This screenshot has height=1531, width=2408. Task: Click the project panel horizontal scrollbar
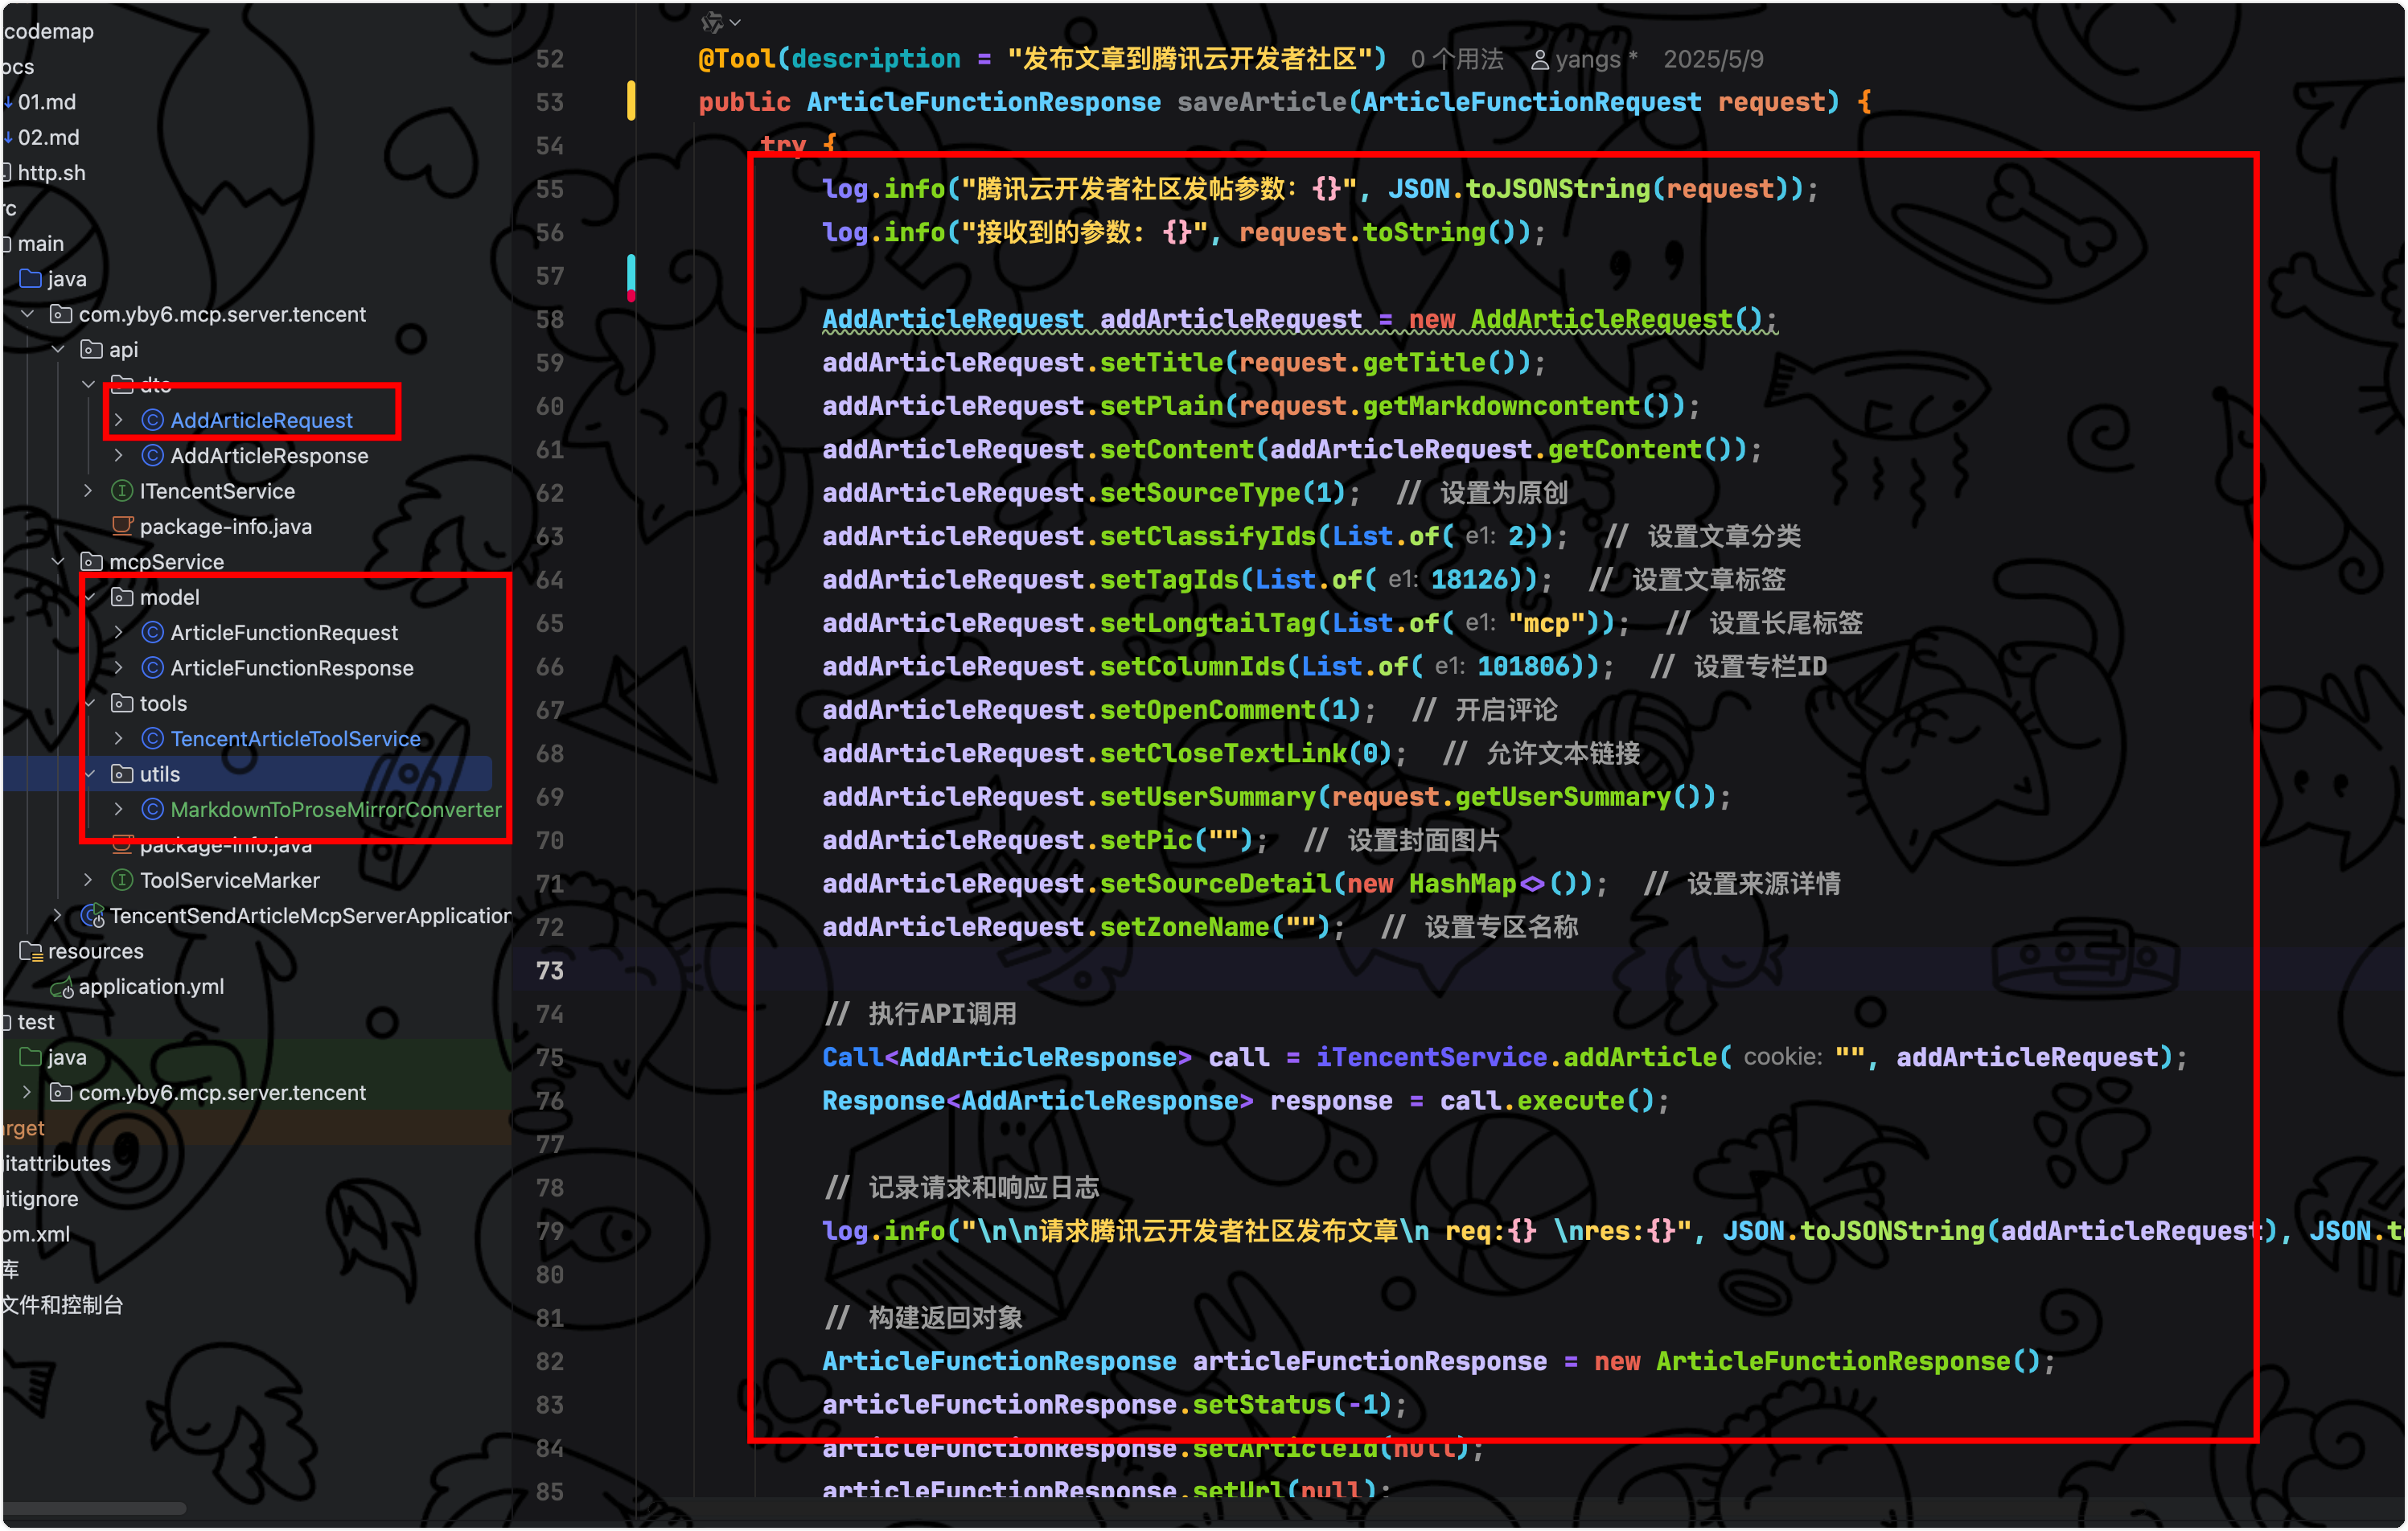pyautogui.click(x=95, y=1508)
